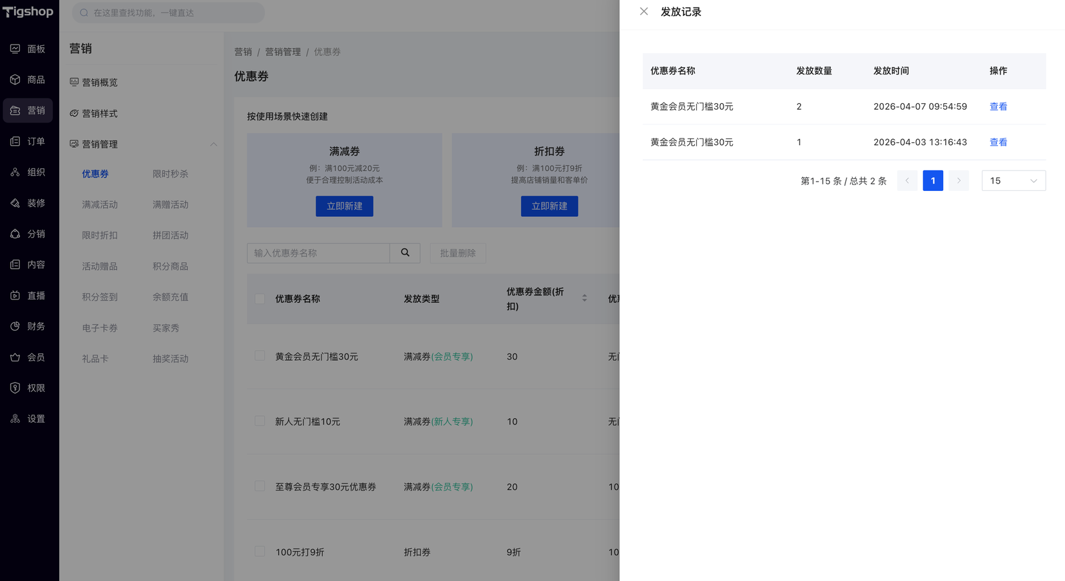
Task: Click 查看 for the 2026-04-07 record
Action: click(998, 106)
